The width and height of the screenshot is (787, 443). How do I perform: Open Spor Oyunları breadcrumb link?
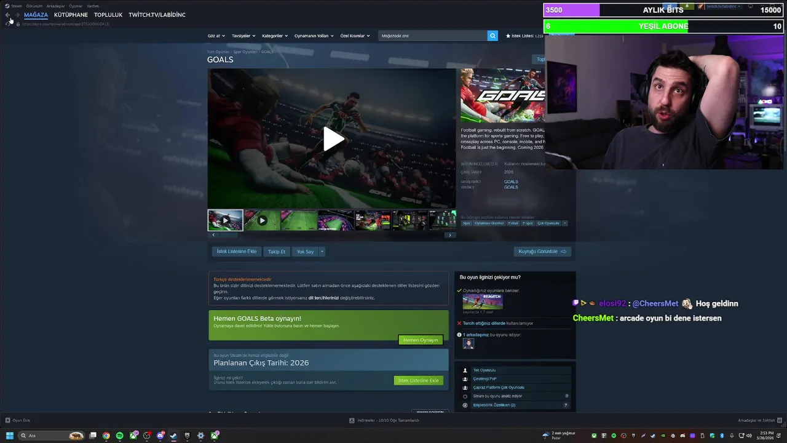[x=245, y=52]
